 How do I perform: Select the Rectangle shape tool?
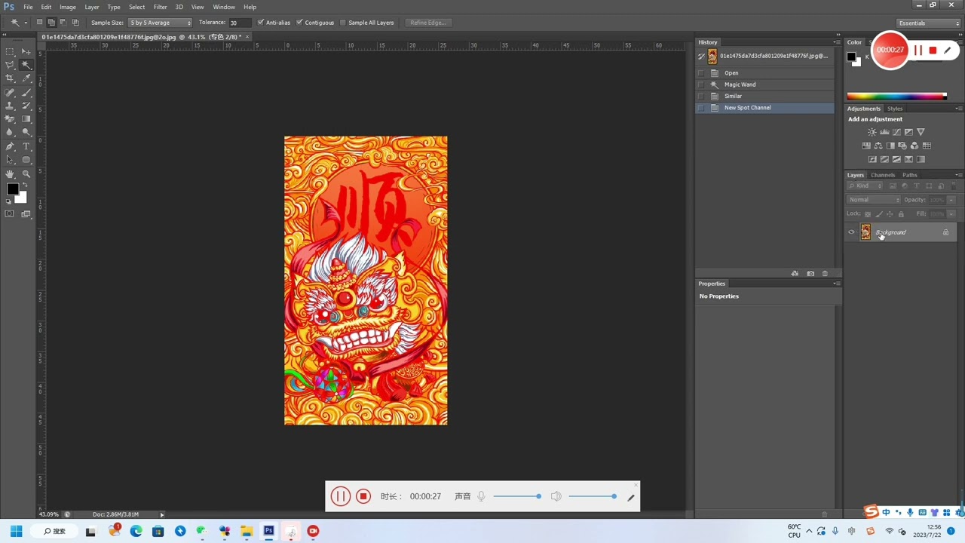pyautogui.click(x=26, y=160)
